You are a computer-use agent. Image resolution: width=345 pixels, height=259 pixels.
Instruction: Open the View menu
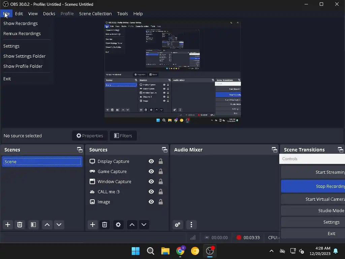(x=33, y=13)
